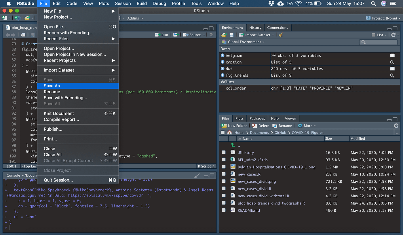Viewport: 403px width, 235px height.
Task: Expand the belgium data object
Action: pos(223,55)
